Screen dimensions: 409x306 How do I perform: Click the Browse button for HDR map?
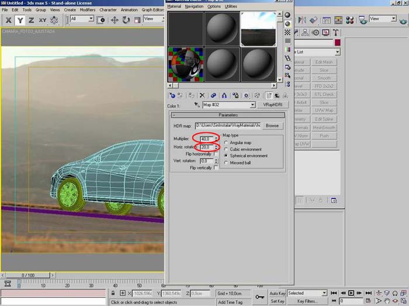[272, 125]
